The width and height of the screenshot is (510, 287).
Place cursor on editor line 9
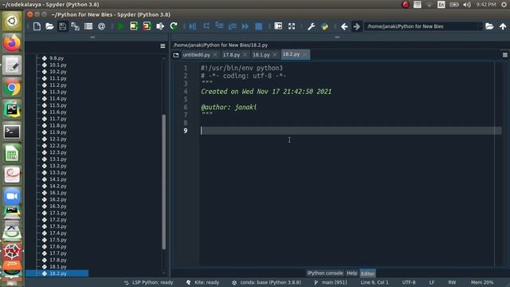(351, 131)
